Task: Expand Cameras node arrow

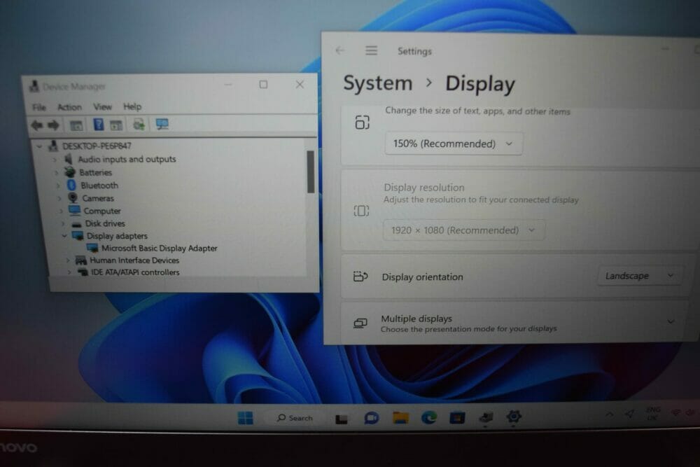Action: pyautogui.click(x=59, y=198)
